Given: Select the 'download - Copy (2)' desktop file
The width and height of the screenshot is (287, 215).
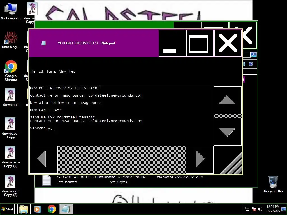Looking at the screenshot, I should (11, 157).
